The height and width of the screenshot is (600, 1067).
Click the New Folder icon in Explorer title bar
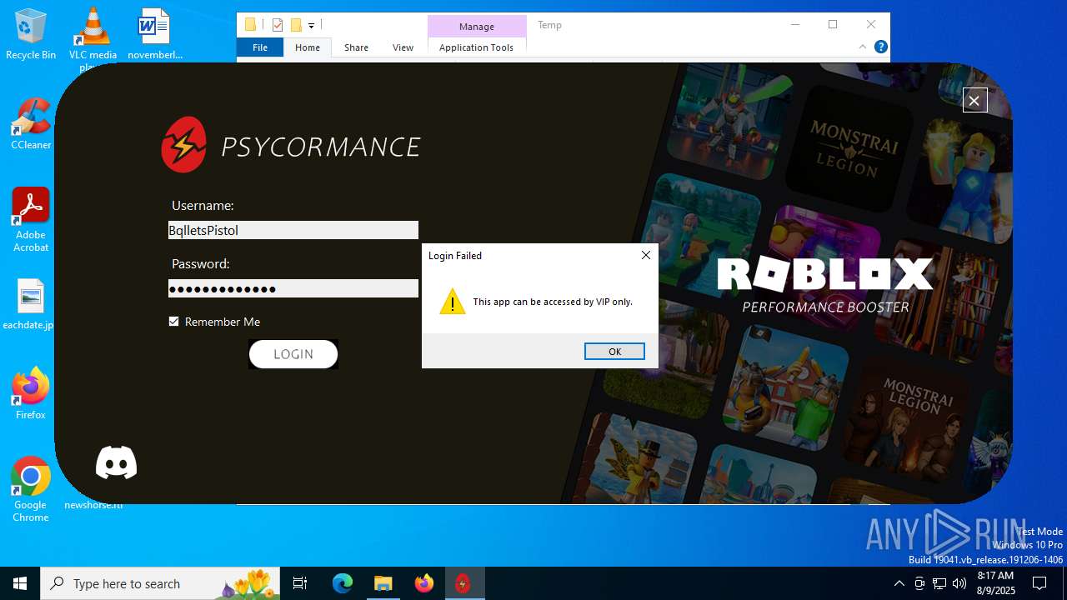(x=295, y=25)
